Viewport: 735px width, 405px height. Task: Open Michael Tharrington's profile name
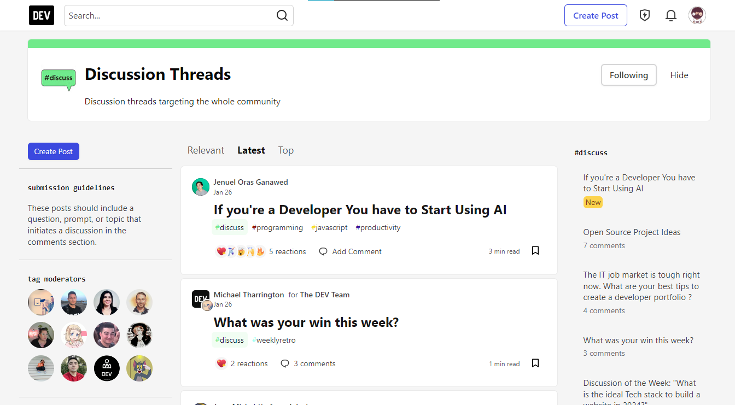click(x=249, y=295)
